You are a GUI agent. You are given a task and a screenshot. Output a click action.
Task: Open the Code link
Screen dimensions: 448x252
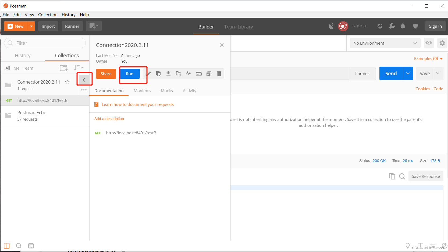coord(438,89)
